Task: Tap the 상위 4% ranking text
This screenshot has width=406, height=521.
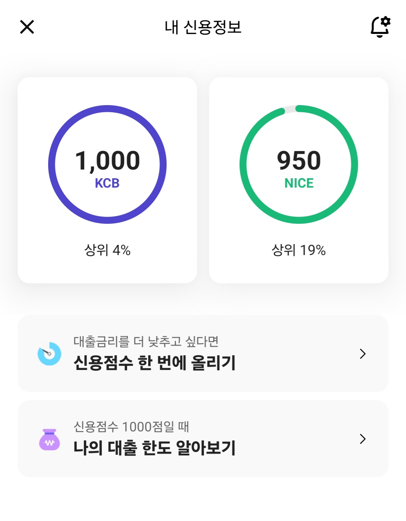Action: coord(108,250)
